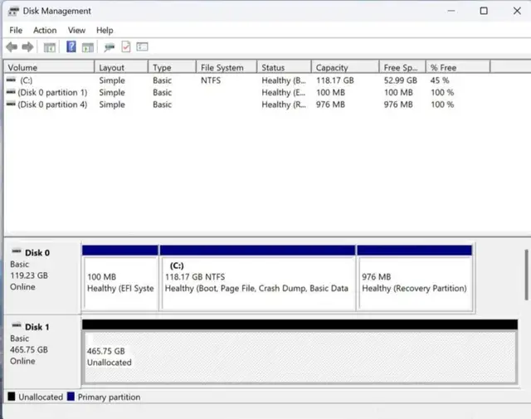The image size is (531, 419).
Task: Click the Forward arrow toolbar icon
Action: [x=27, y=47]
